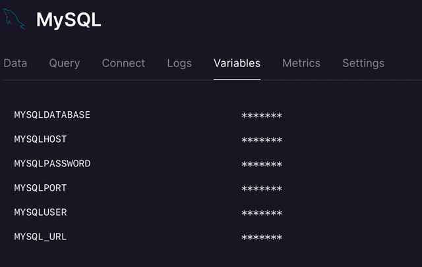
Task: Switch to the Data tab
Action: pos(15,63)
